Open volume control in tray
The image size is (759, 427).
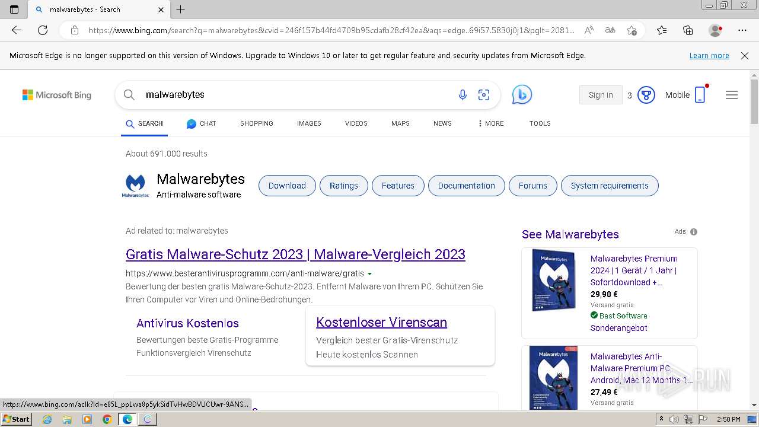674,419
